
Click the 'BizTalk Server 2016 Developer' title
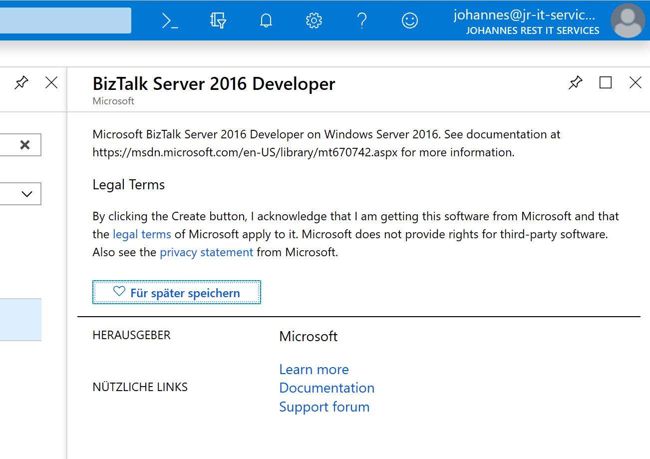pyautogui.click(x=214, y=84)
